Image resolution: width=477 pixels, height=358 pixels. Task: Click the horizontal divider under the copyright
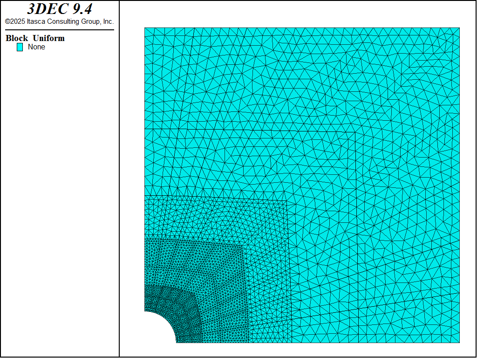click(x=59, y=30)
